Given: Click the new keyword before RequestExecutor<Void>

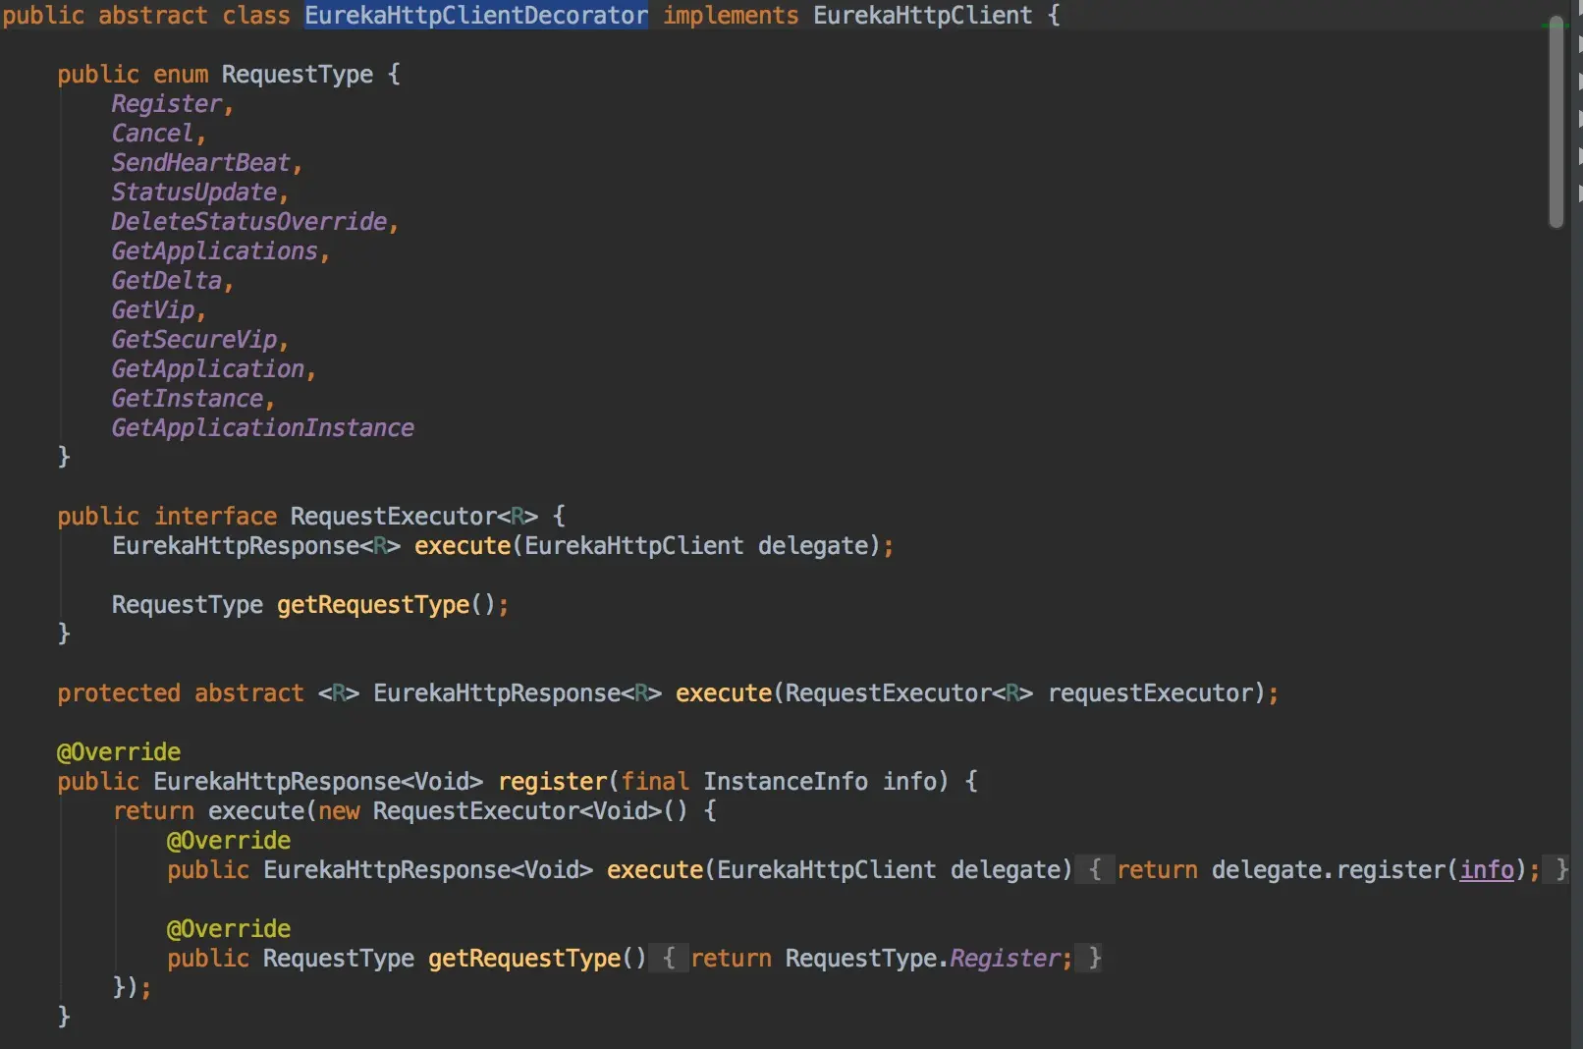Looking at the screenshot, I should pos(339,811).
